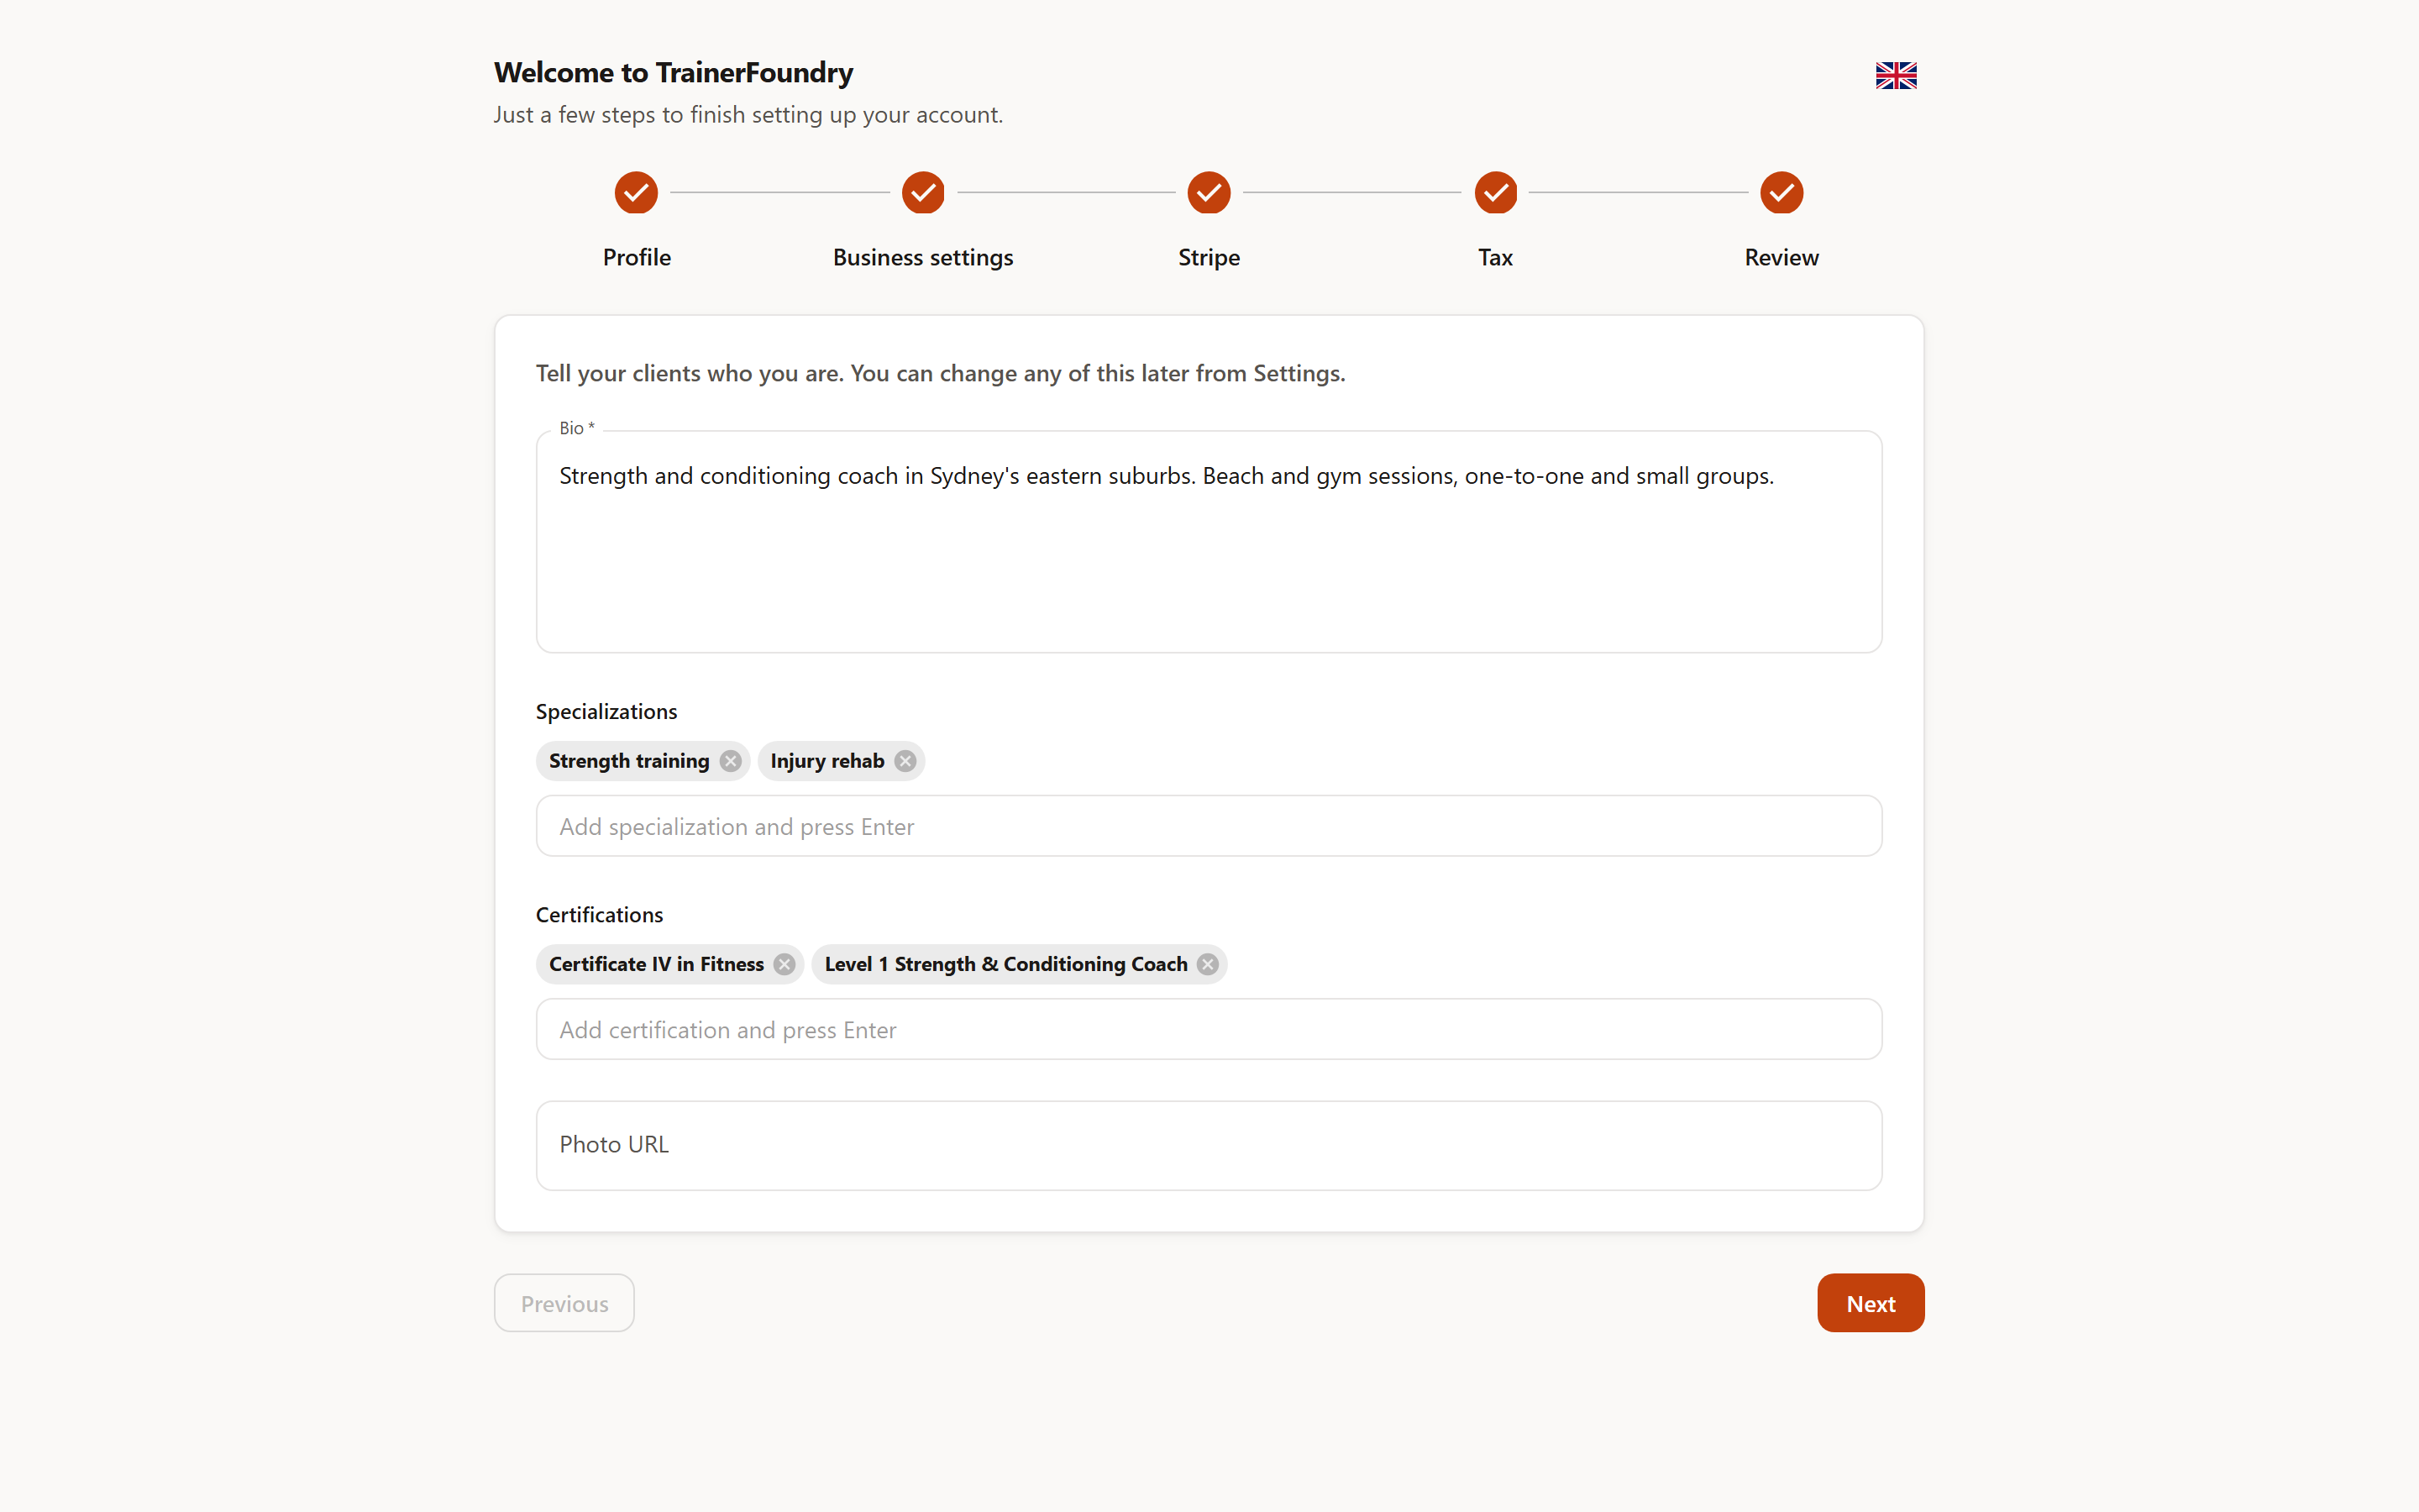Viewport: 2419px width, 1512px height.
Task: Remove the Injury rehab specialization chip
Action: pyautogui.click(x=905, y=761)
